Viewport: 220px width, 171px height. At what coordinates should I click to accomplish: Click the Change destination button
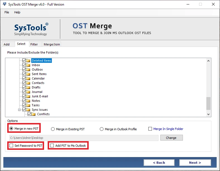click(171, 138)
